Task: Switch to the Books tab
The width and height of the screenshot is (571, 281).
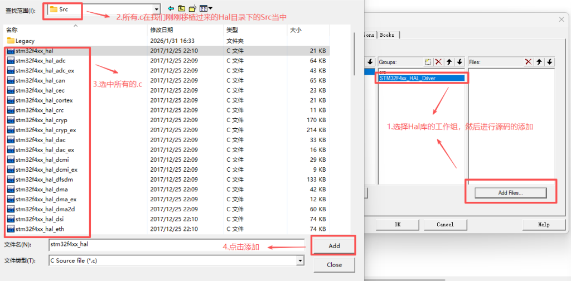Action: click(387, 35)
